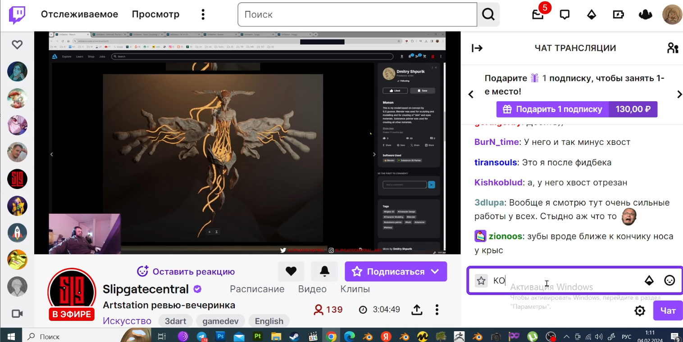Image resolution: width=683 pixels, height=342 pixels.
Task: Click the camera icon at the sidebar bottom
Action: click(17, 313)
